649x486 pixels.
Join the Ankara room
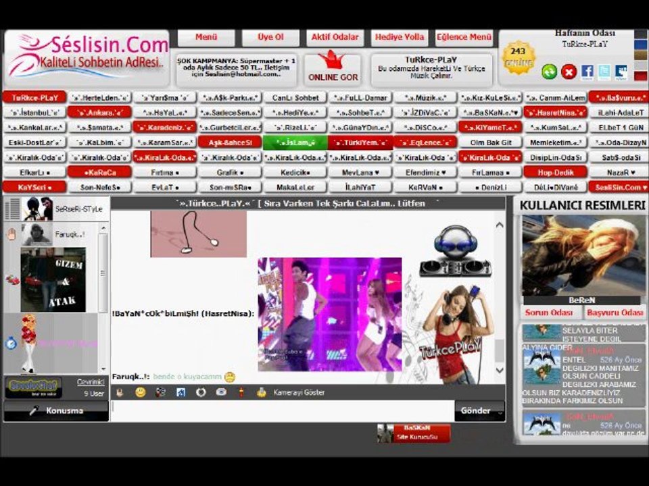(100, 113)
